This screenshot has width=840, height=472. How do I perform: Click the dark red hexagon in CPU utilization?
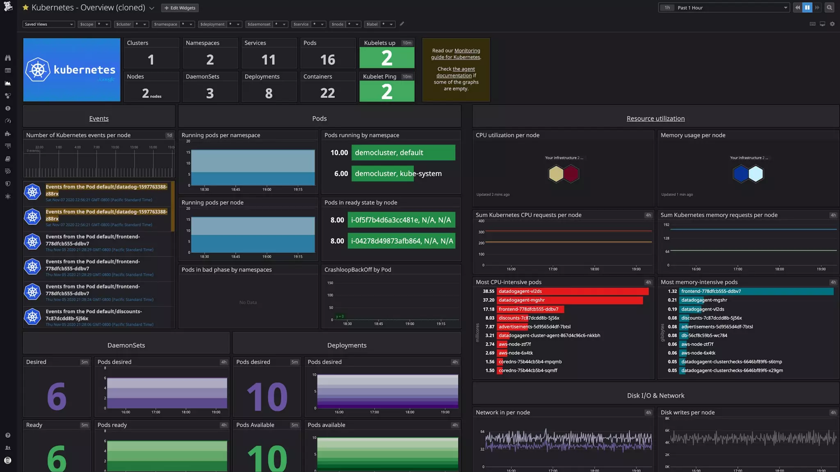(571, 174)
